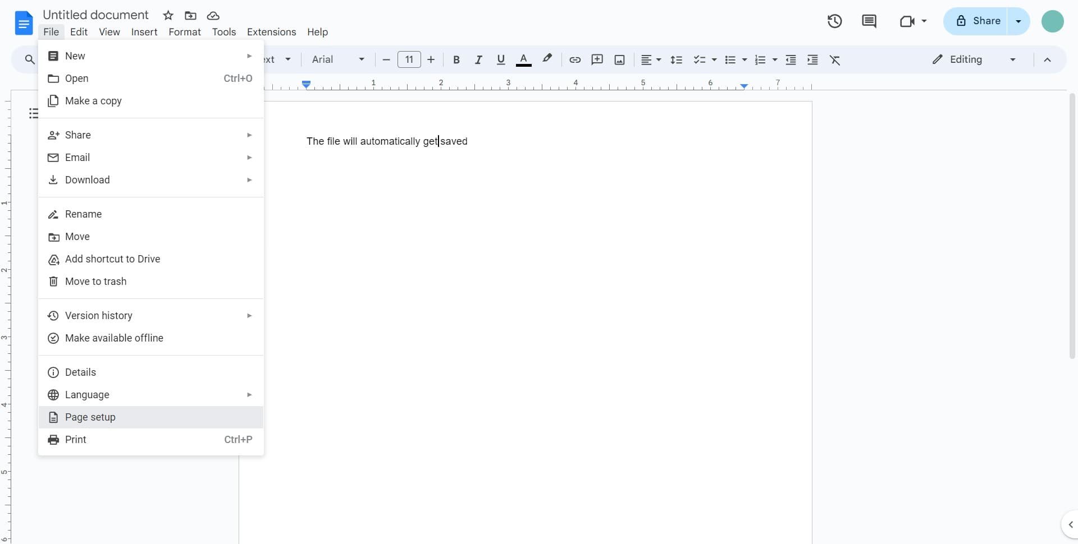Show the document outline
The width and height of the screenshot is (1078, 544).
point(34,113)
